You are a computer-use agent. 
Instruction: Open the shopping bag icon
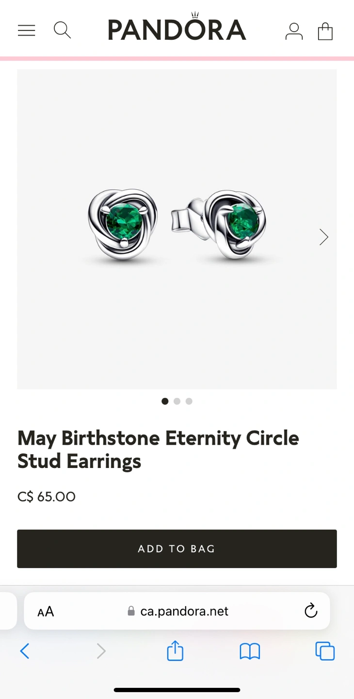click(x=325, y=31)
